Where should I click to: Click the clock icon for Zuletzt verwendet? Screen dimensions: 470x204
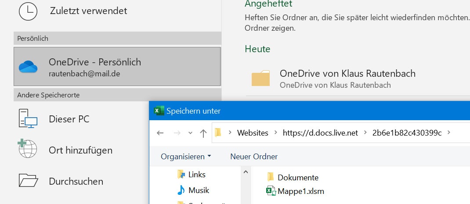click(28, 11)
